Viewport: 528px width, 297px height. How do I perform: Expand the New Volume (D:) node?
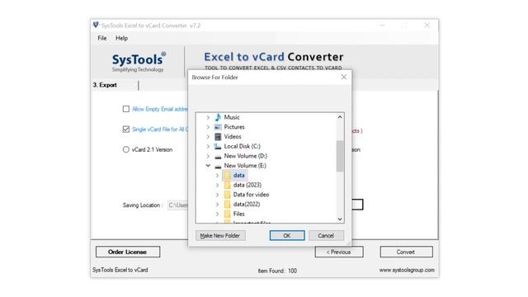pyautogui.click(x=208, y=156)
